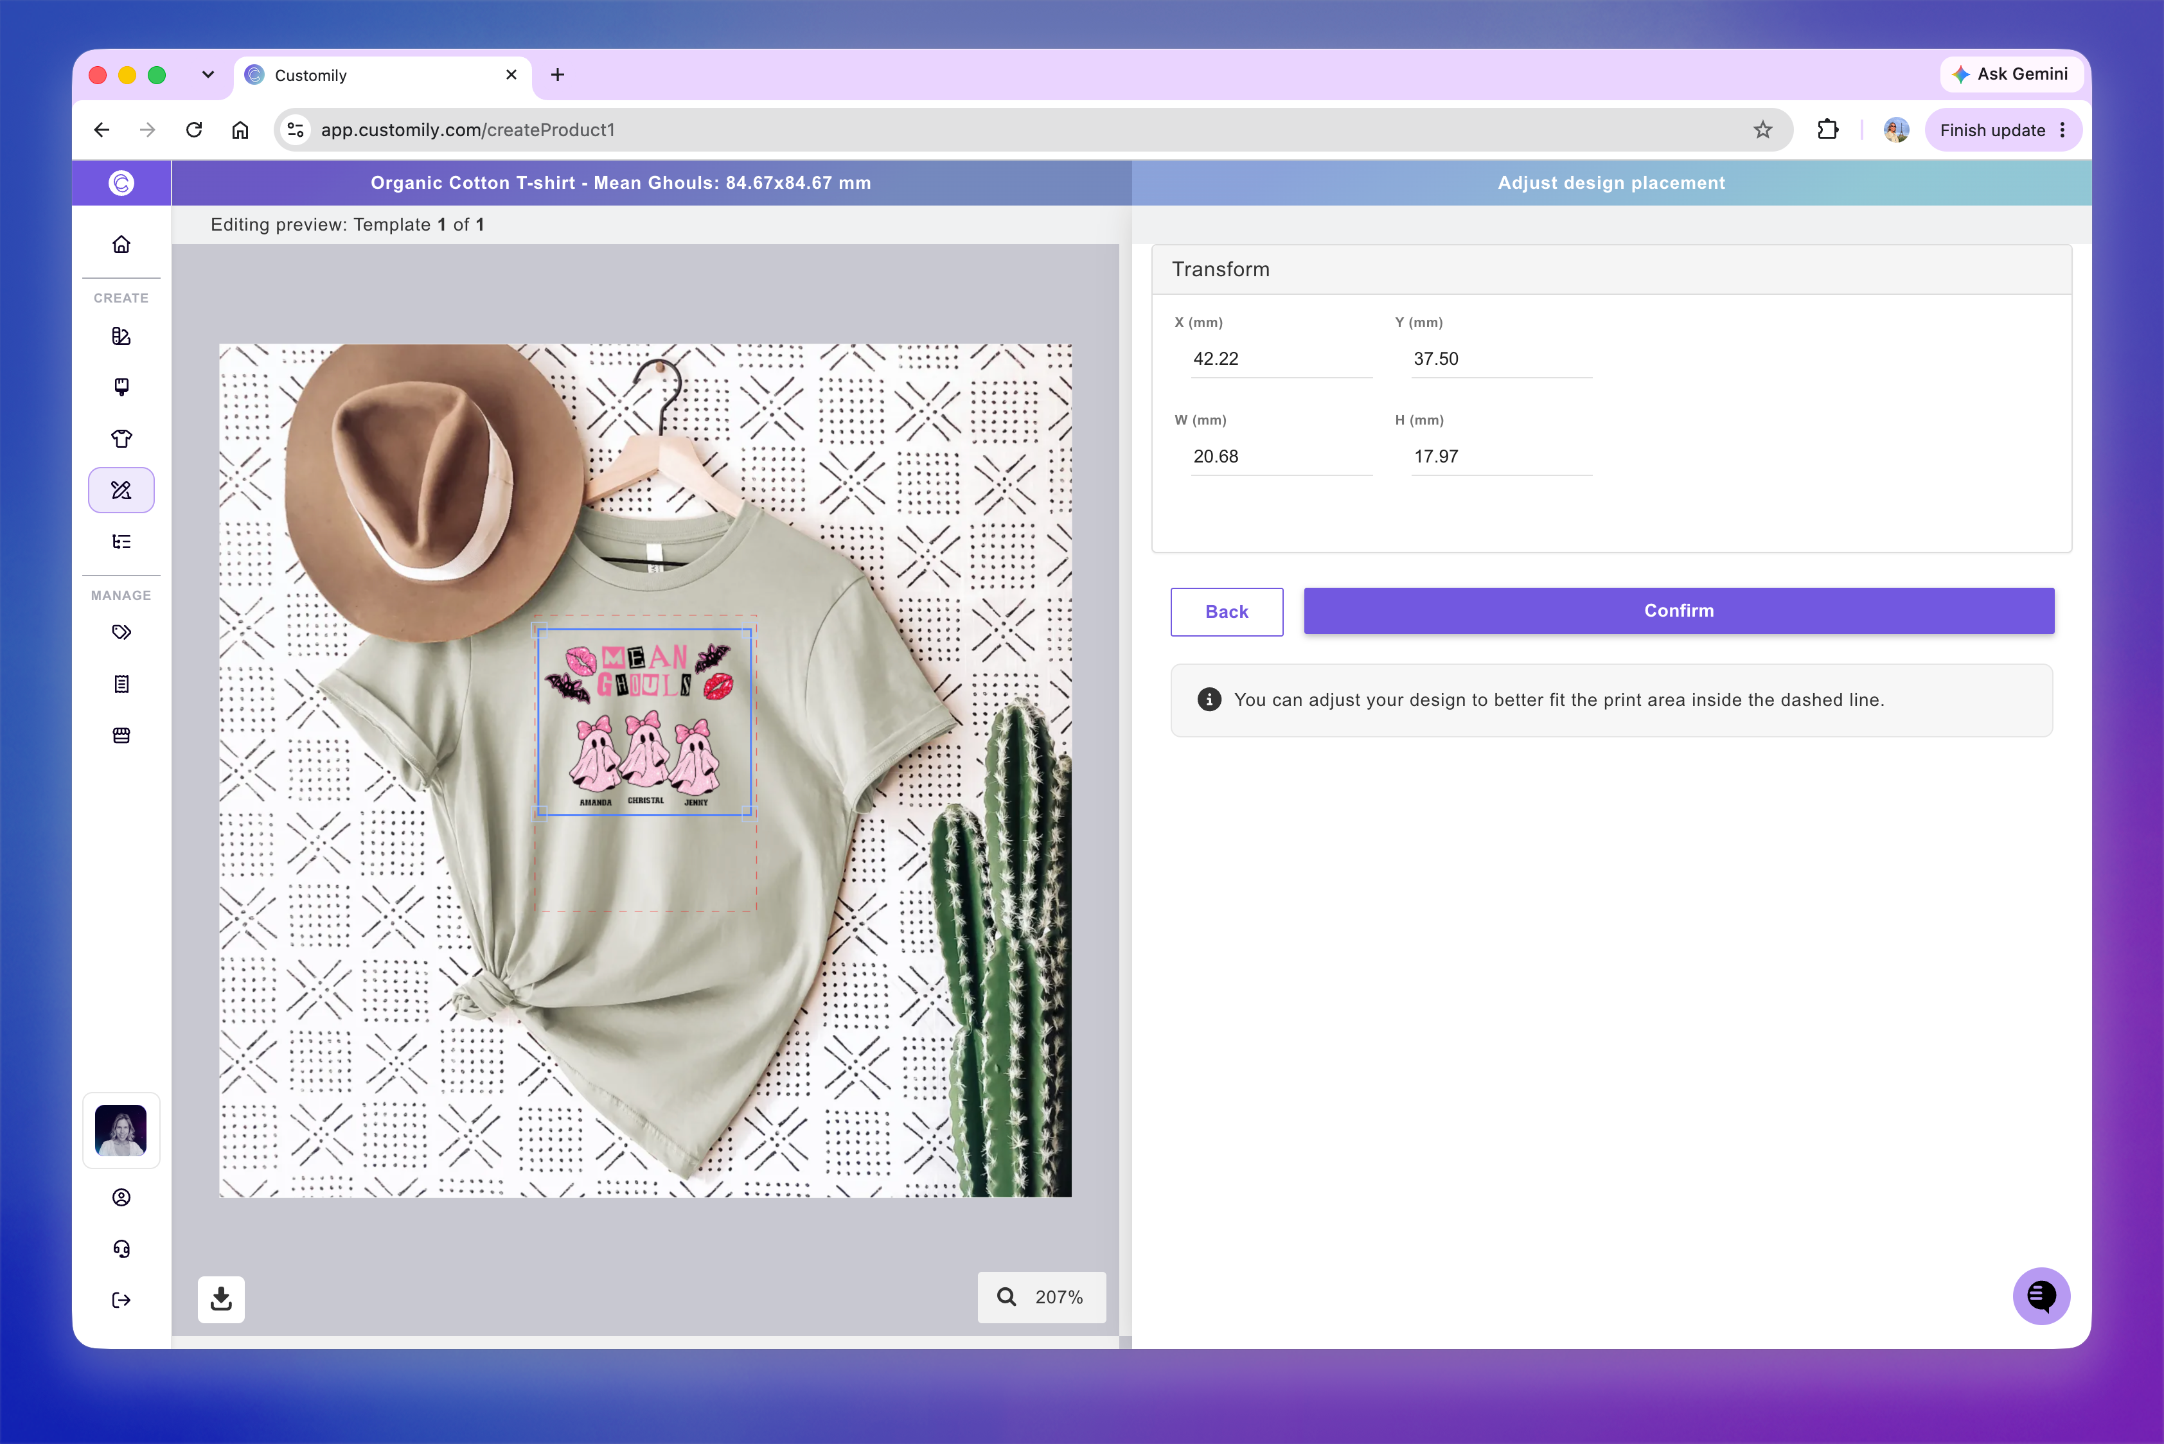Click the Customily logo at top-left

click(121, 182)
